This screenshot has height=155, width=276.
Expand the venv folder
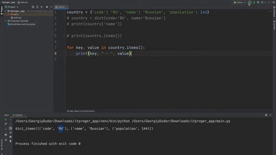tap(8, 14)
